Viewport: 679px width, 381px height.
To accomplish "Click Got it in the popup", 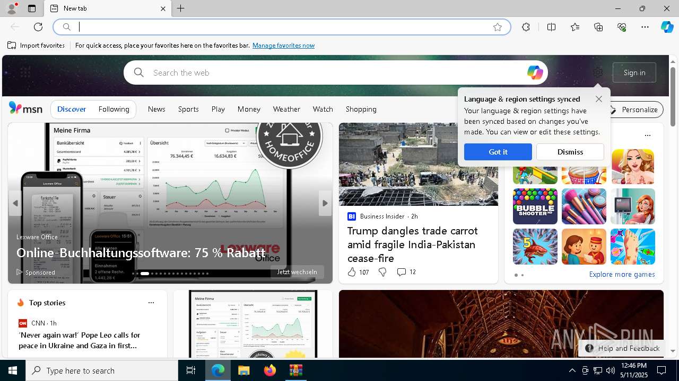I will 498,152.
